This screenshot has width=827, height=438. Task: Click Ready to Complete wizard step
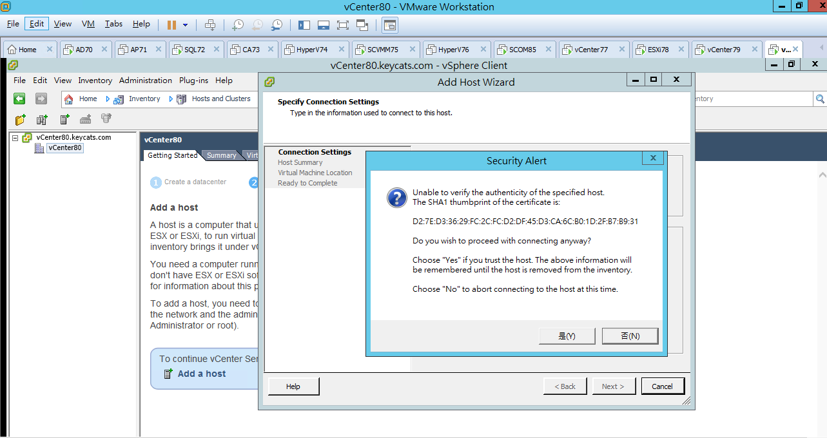tap(307, 183)
